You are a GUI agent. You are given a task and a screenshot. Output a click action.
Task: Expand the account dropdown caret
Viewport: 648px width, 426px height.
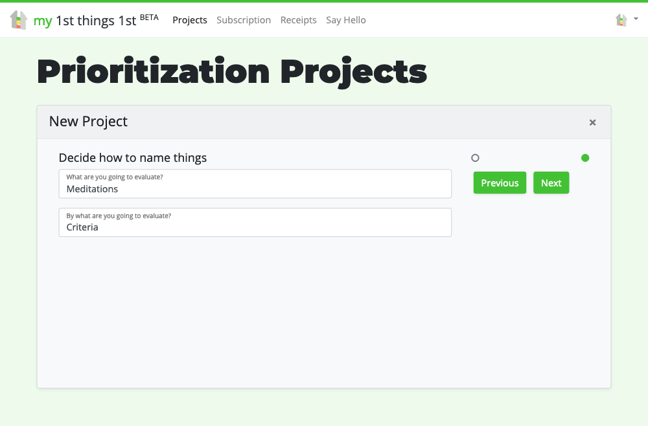(636, 19)
